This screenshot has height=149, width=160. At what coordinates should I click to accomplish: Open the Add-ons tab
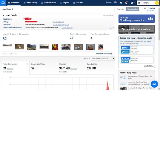point(78,3)
